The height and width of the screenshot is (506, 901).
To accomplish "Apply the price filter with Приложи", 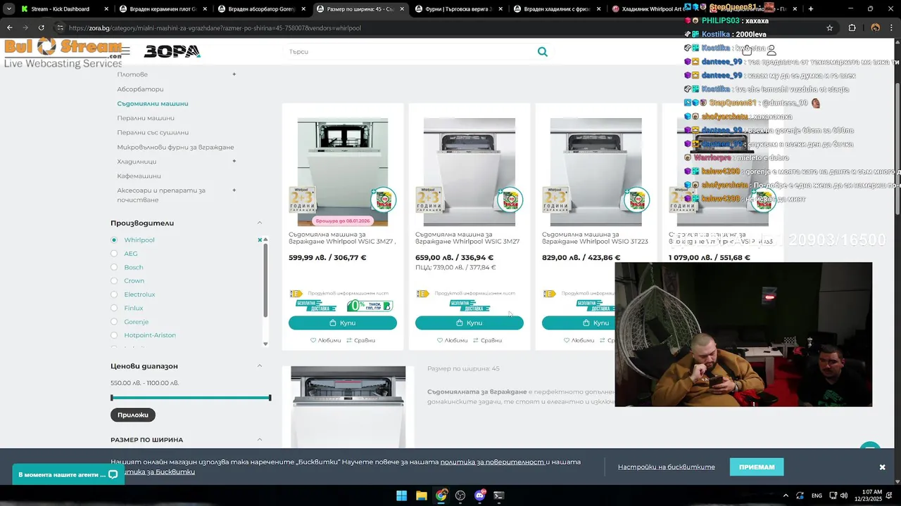I will 133,415.
